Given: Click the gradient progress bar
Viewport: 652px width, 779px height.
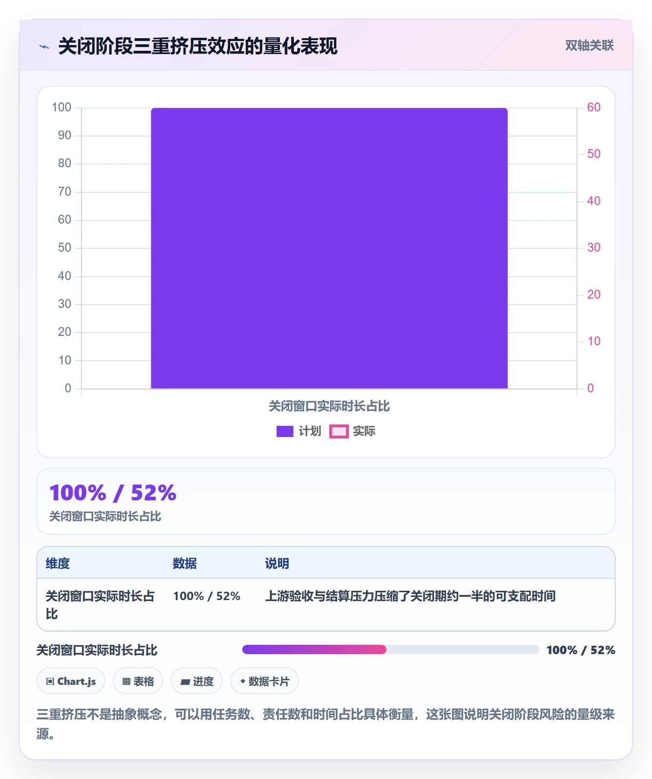Looking at the screenshot, I should point(390,649).
